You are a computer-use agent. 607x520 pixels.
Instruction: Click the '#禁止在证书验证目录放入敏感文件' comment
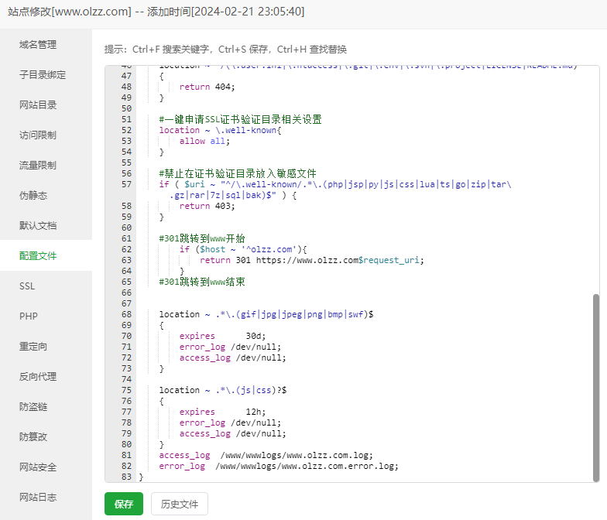237,173
